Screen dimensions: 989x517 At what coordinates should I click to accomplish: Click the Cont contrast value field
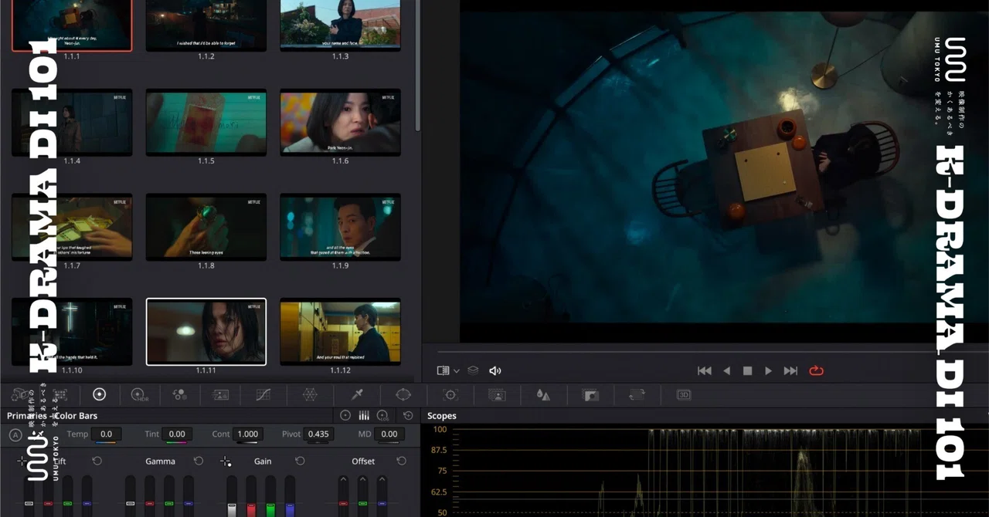[x=247, y=434]
